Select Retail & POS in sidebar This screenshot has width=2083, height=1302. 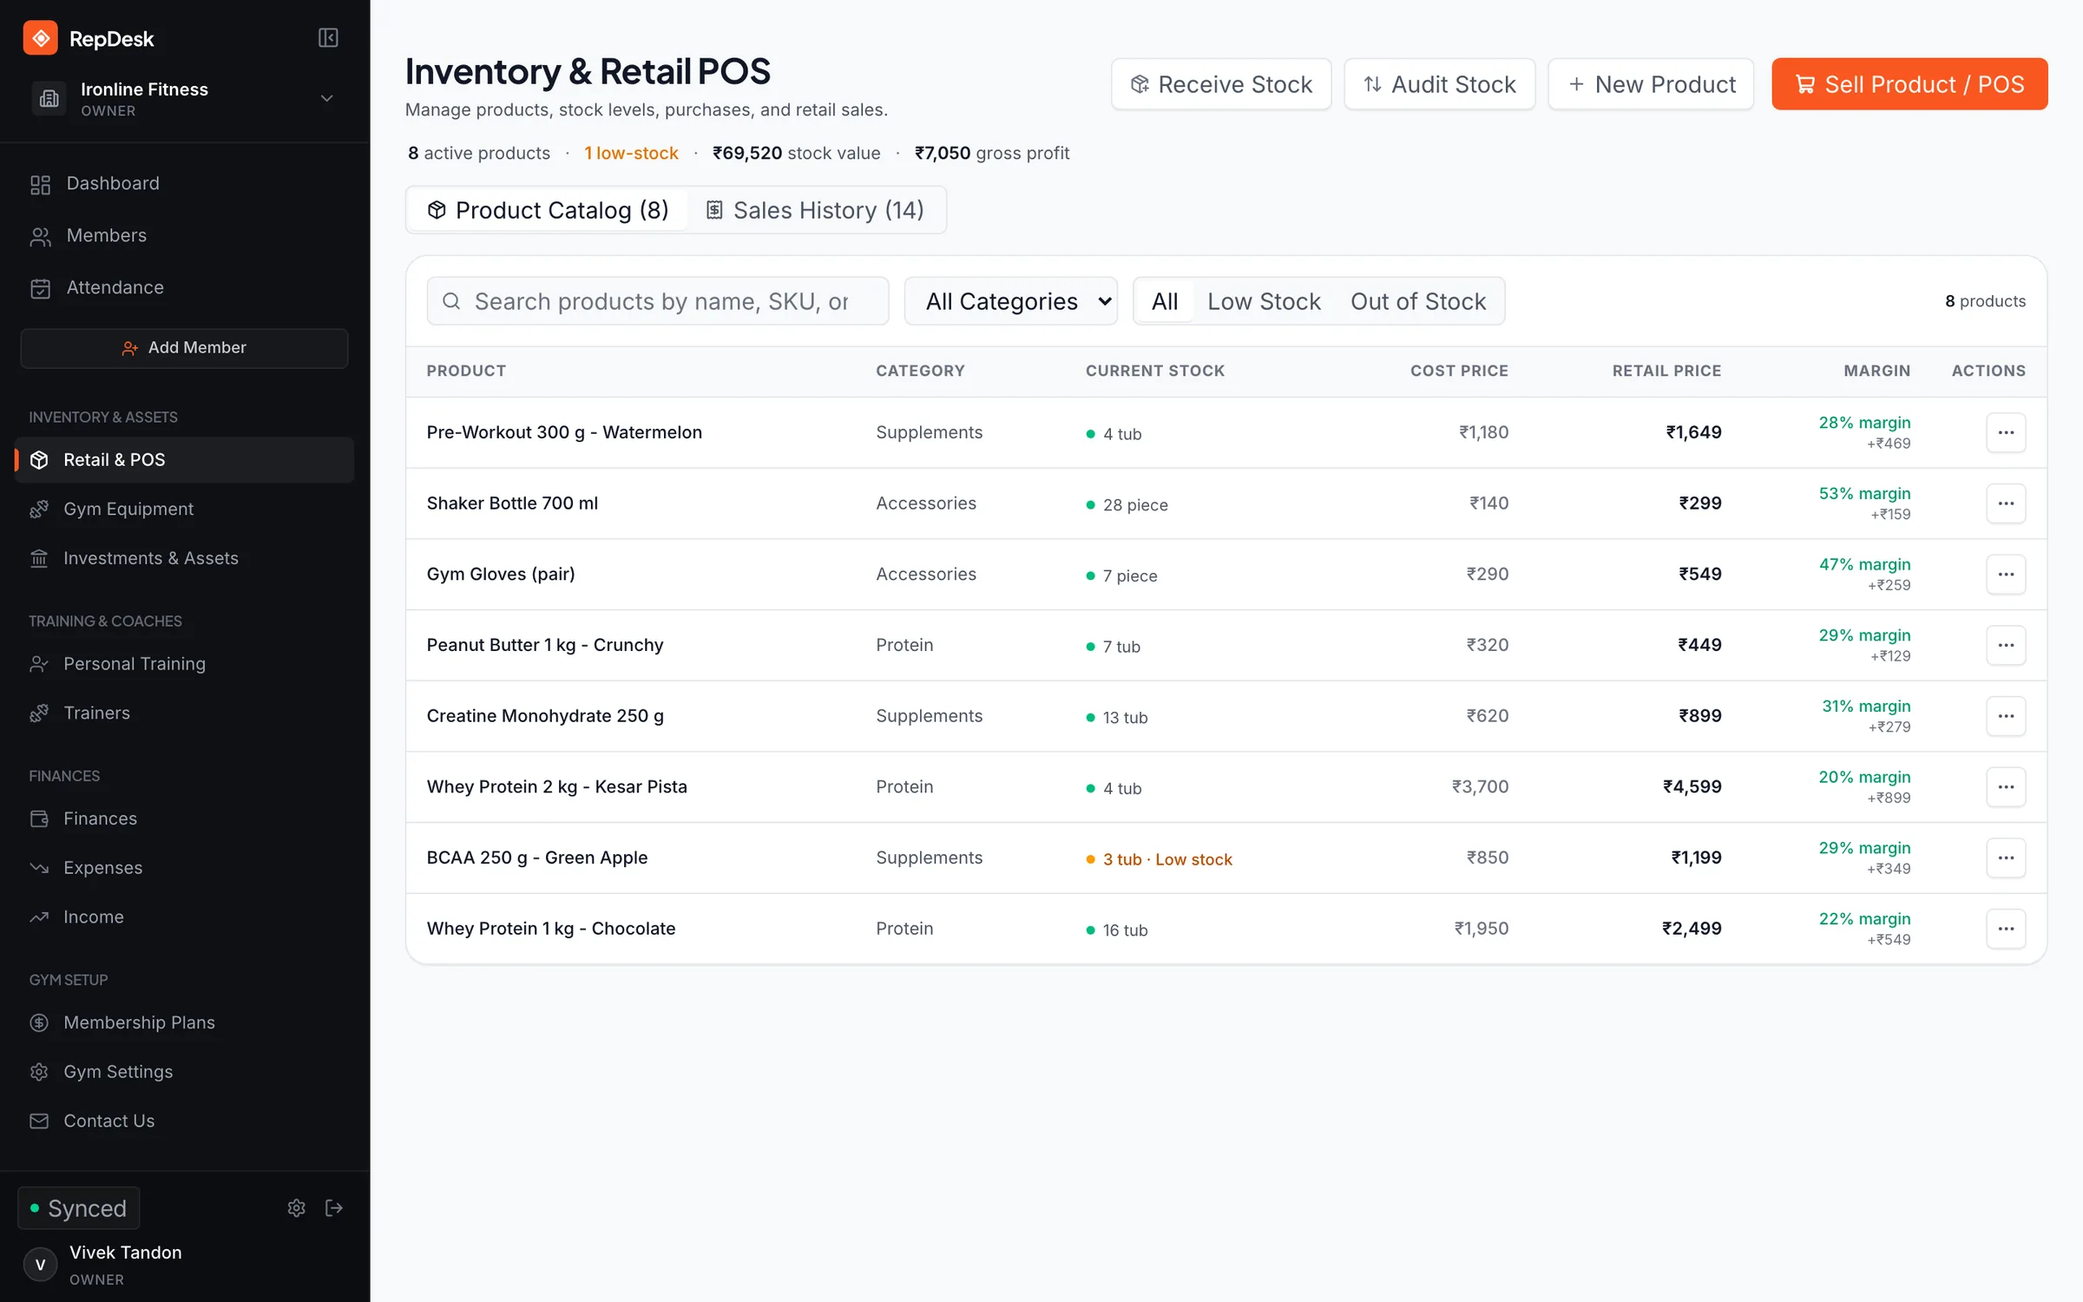[x=184, y=460]
